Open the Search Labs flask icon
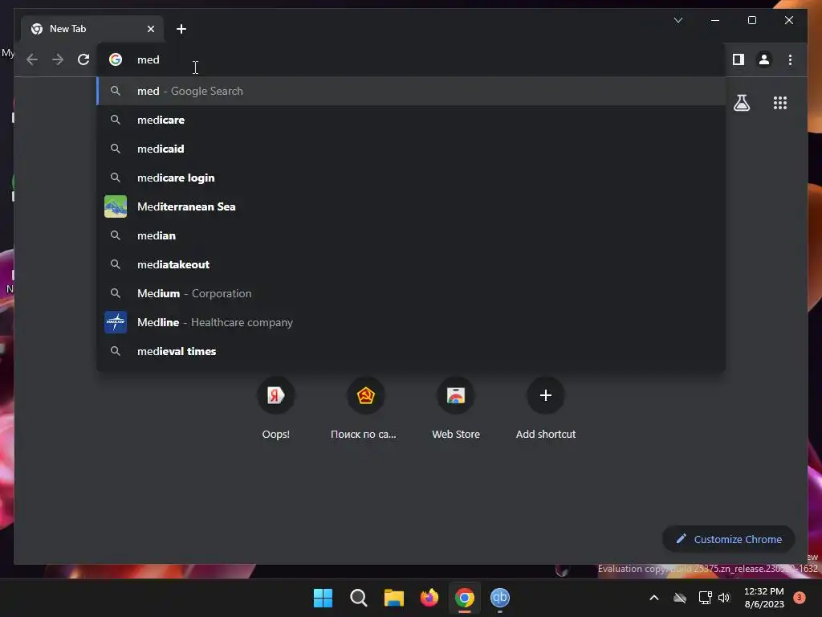 741,103
